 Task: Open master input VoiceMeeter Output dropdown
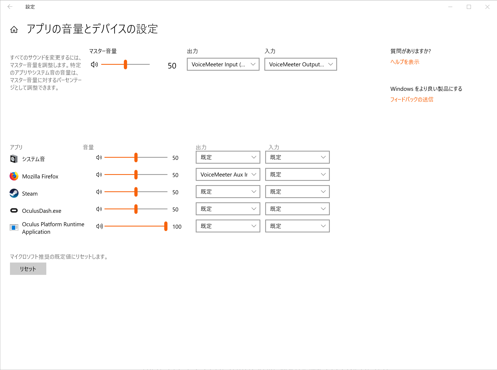click(301, 64)
